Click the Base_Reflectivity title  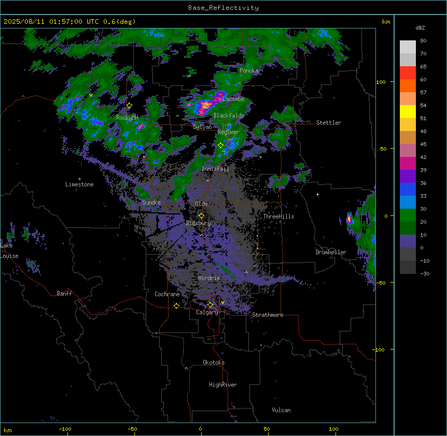[x=223, y=8]
